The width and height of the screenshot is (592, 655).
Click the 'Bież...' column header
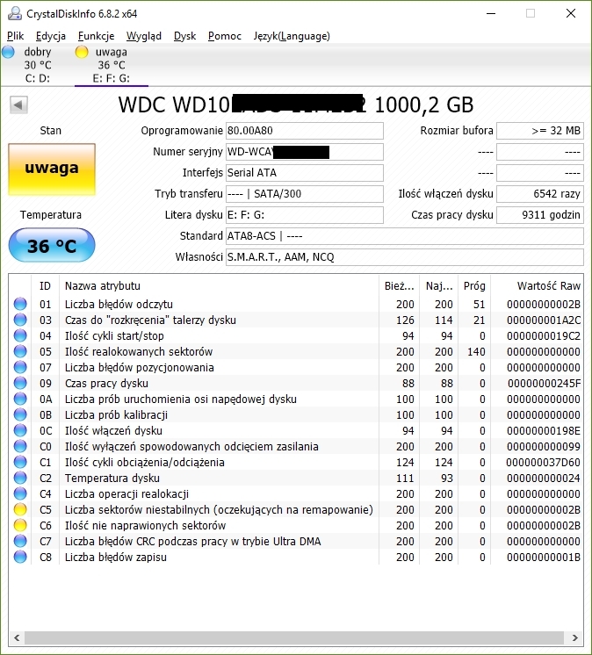point(399,286)
